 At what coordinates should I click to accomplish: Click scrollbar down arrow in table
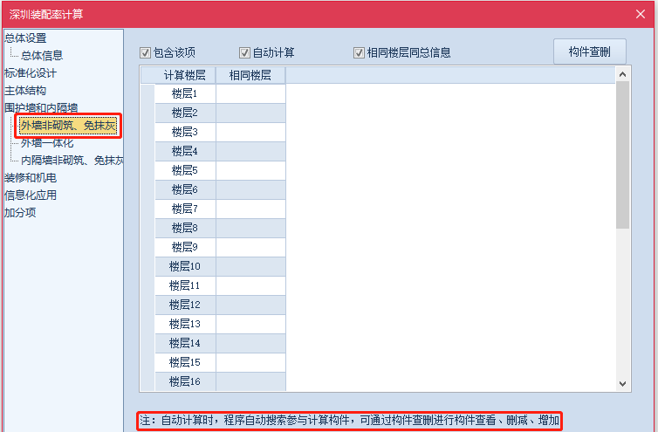622,383
